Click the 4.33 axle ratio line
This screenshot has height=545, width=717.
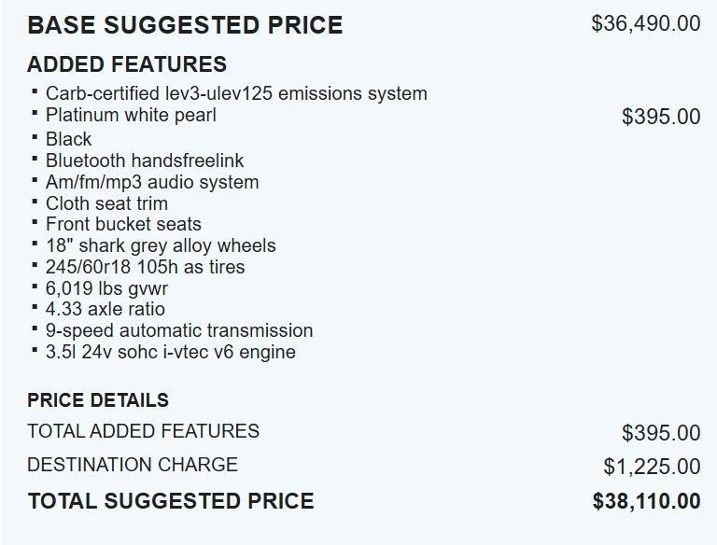105,309
